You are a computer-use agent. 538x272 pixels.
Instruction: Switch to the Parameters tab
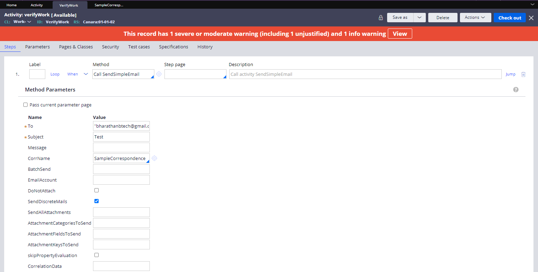(37, 47)
